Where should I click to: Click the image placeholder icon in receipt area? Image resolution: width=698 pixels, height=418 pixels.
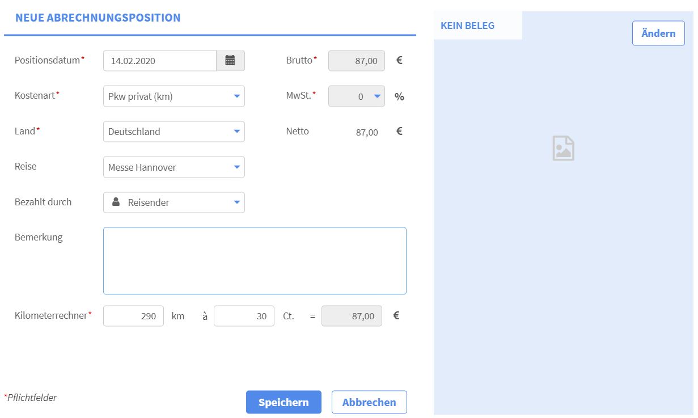562,147
